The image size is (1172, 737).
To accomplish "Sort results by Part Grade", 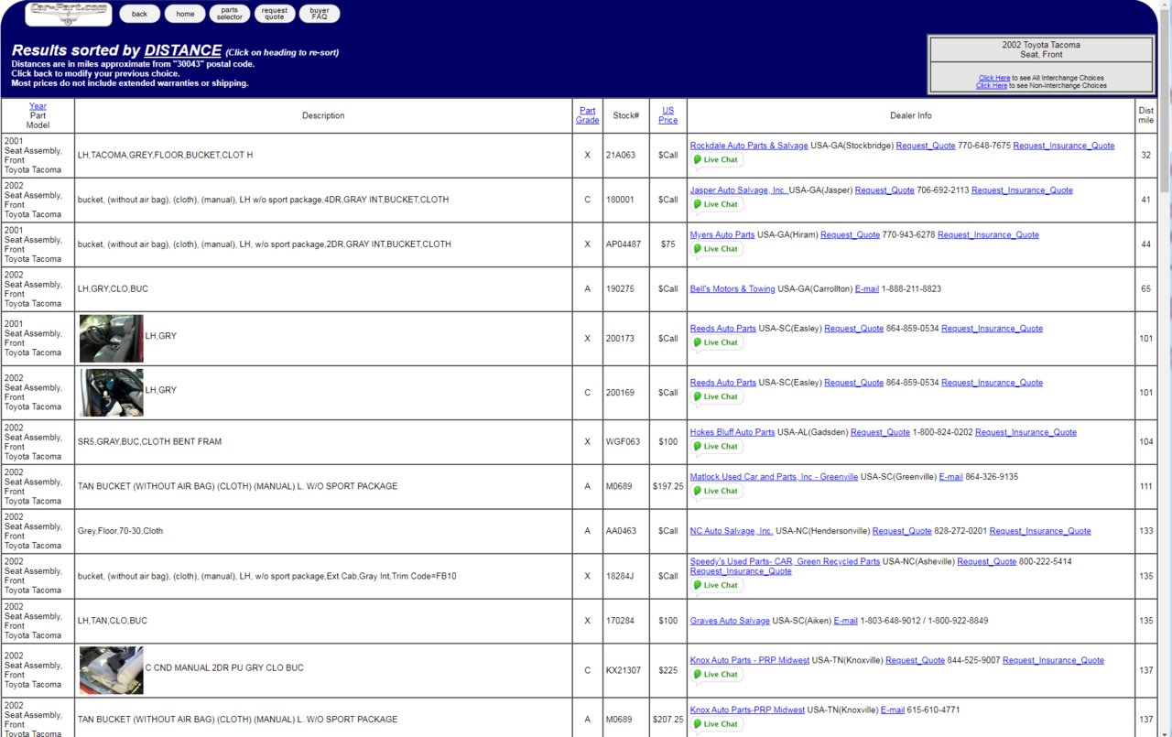I will [587, 115].
